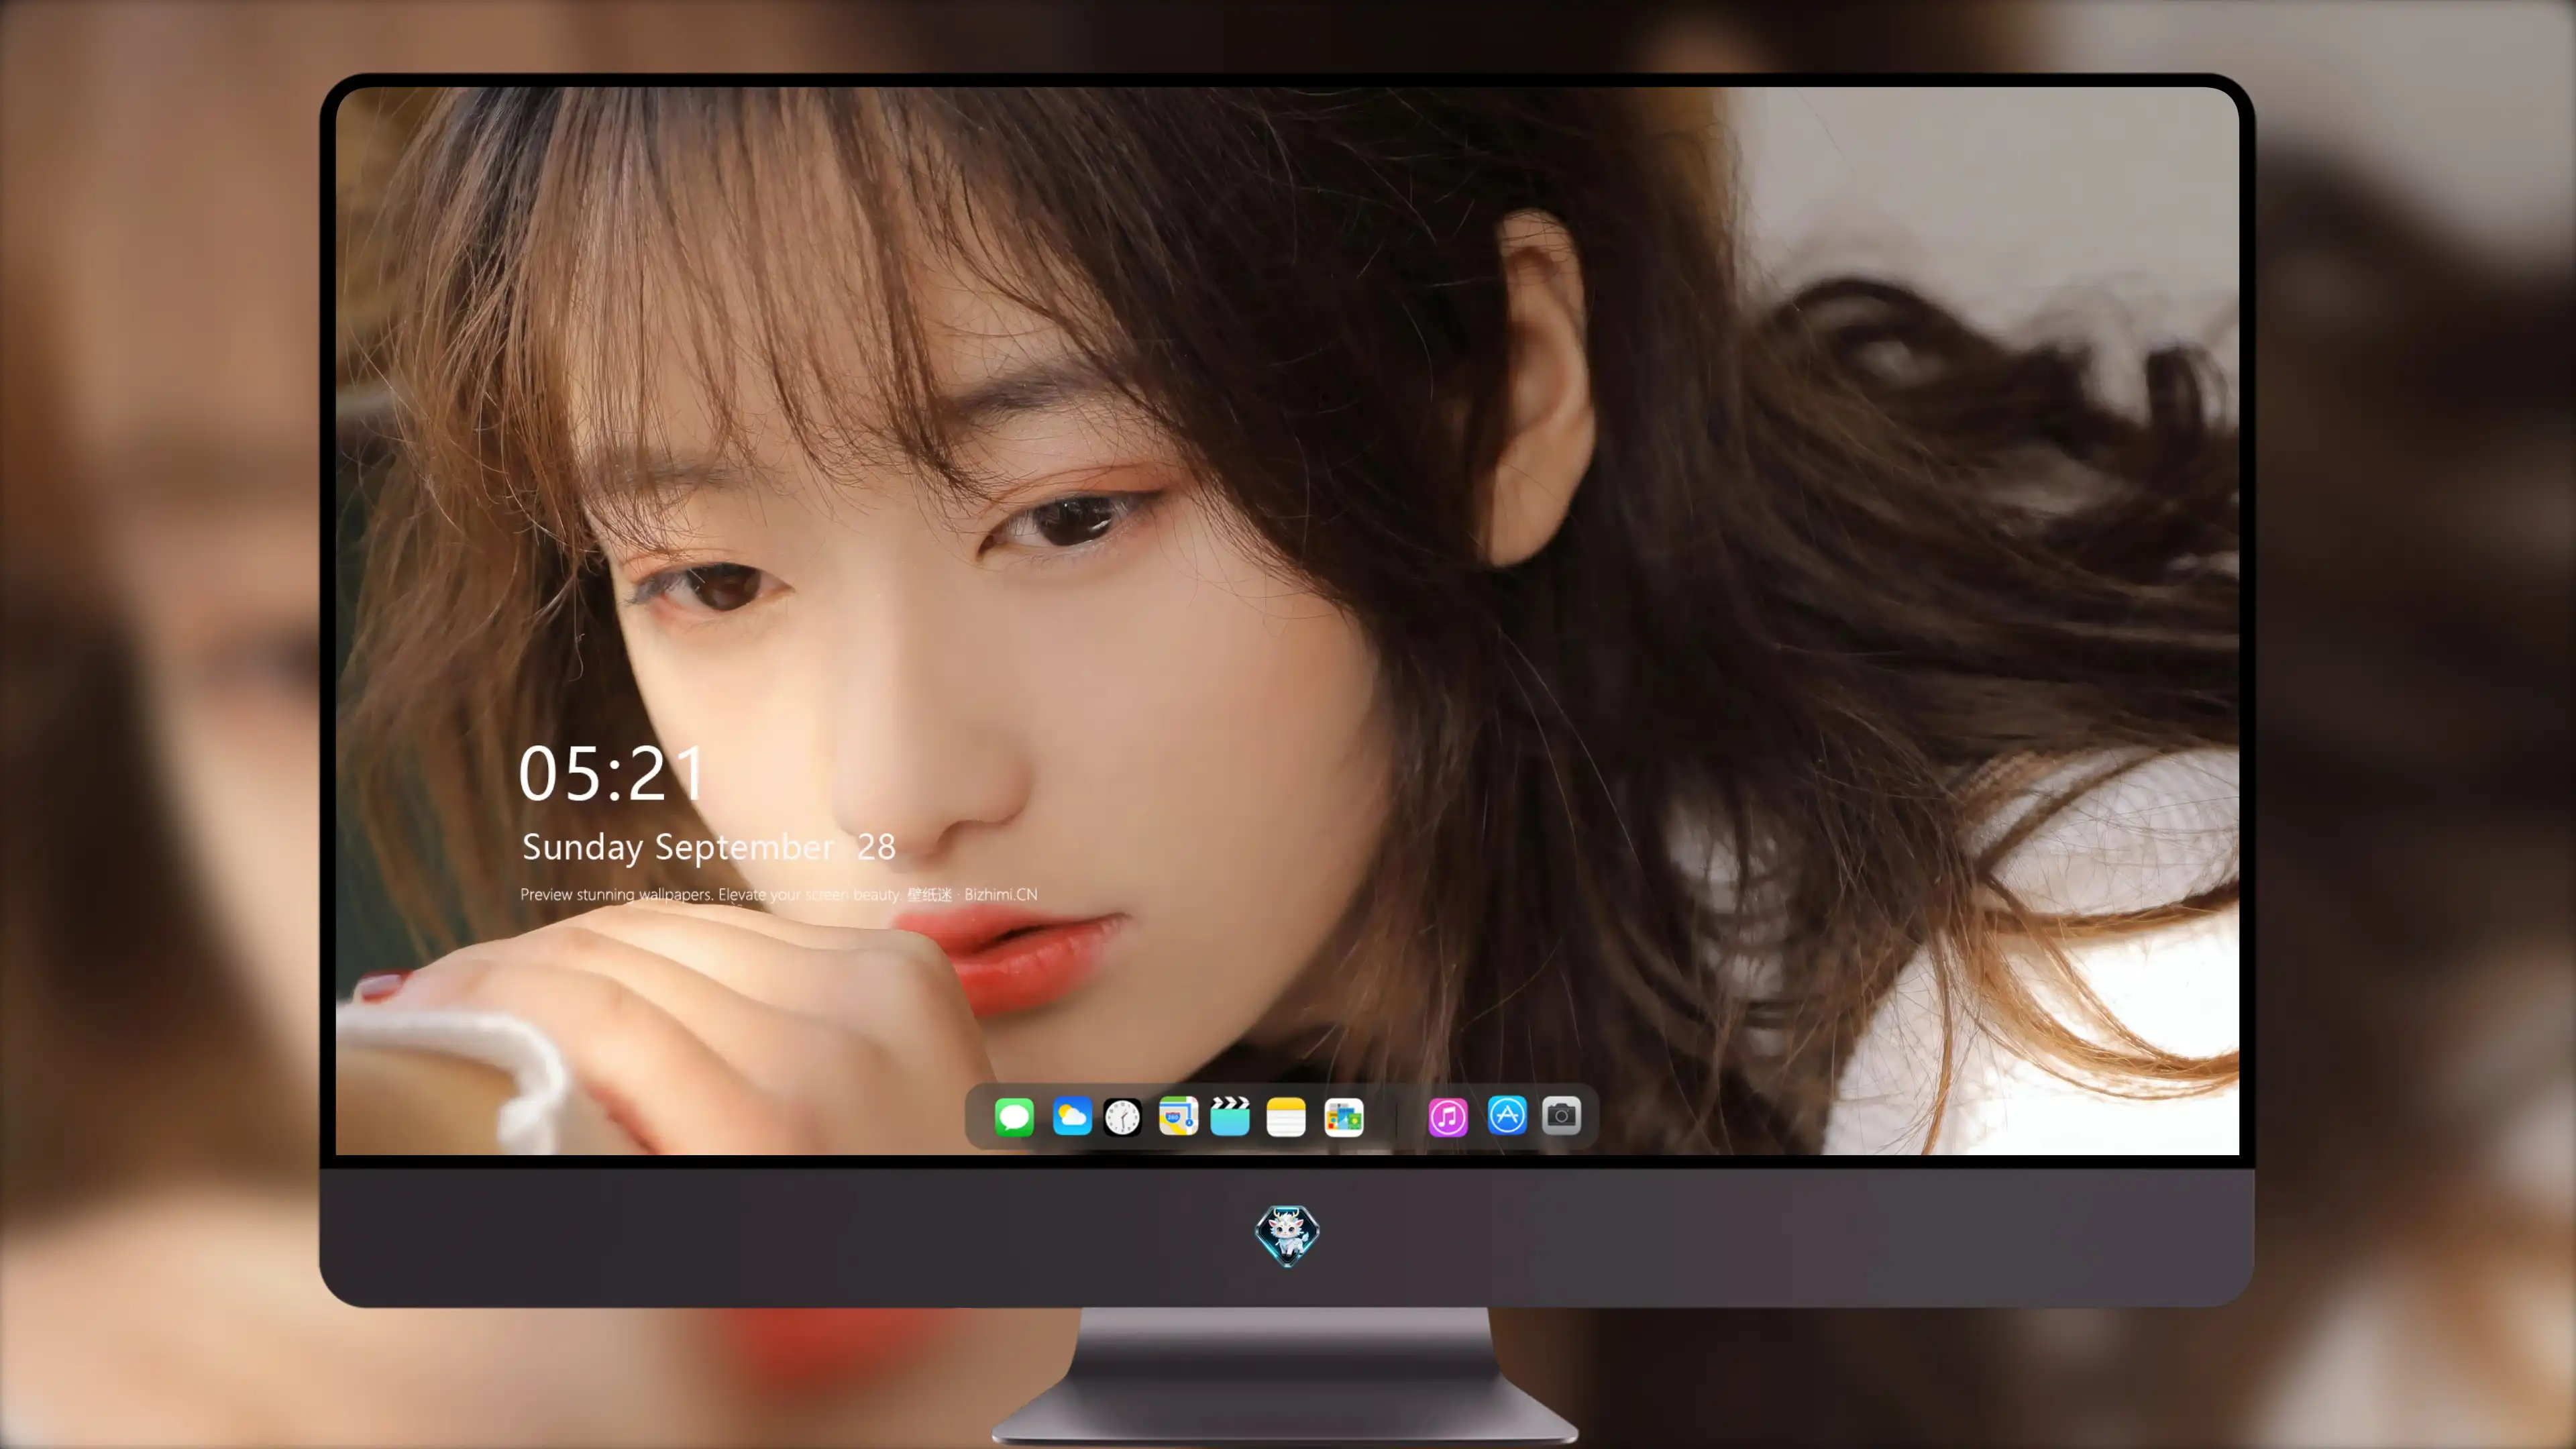The image size is (2576, 1449).
Task: Open the Messages app in the dock
Action: point(1013,1117)
